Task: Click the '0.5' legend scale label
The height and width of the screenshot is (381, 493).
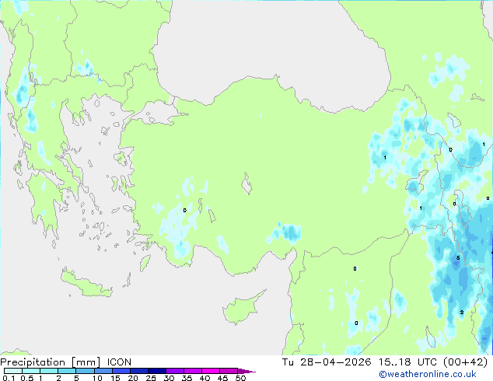Action: coord(27,378)
